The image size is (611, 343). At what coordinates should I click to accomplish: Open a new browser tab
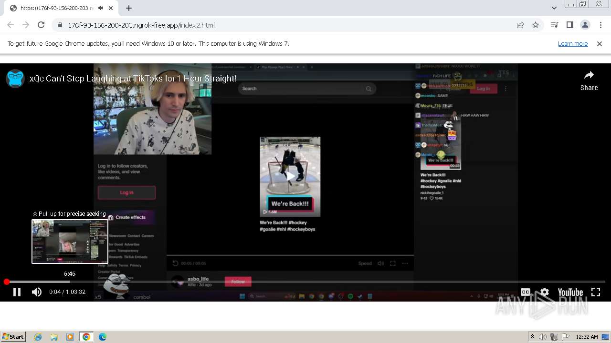pyautogui.click(x=129, y=8)
